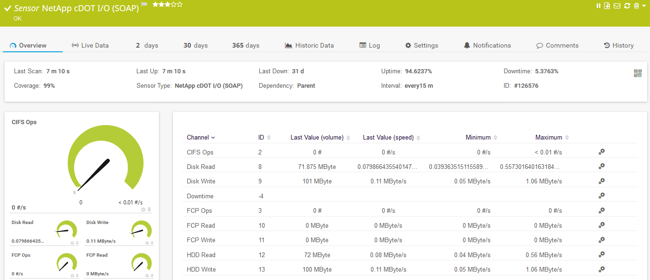Image resolution: width=650 pixels, height=280 pixels.
Task: Pin the Disk Read gauge
Action: pos(77,243)
